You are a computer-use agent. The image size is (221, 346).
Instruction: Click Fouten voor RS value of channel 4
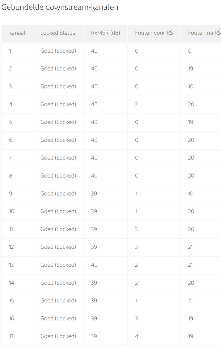pos(136,104)
